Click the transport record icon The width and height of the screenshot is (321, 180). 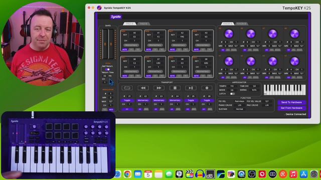coord(207,88)
